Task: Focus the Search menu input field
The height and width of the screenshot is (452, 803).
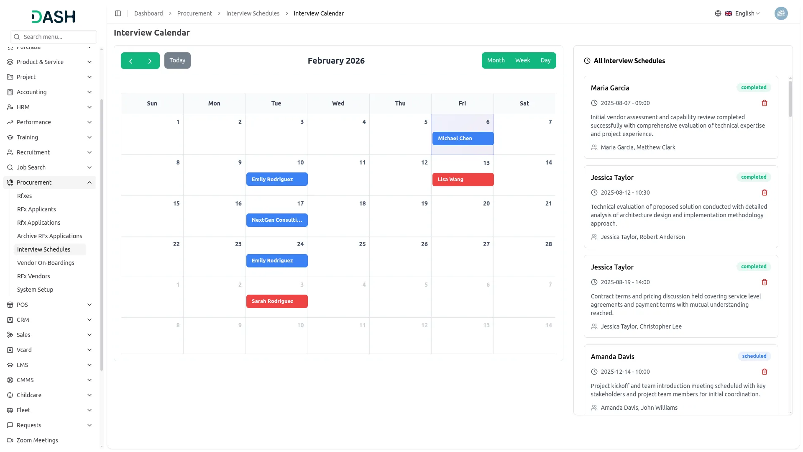Action: click(58, 37)
